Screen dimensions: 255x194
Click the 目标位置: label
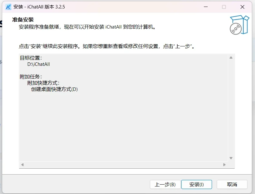tap(31, 58)
